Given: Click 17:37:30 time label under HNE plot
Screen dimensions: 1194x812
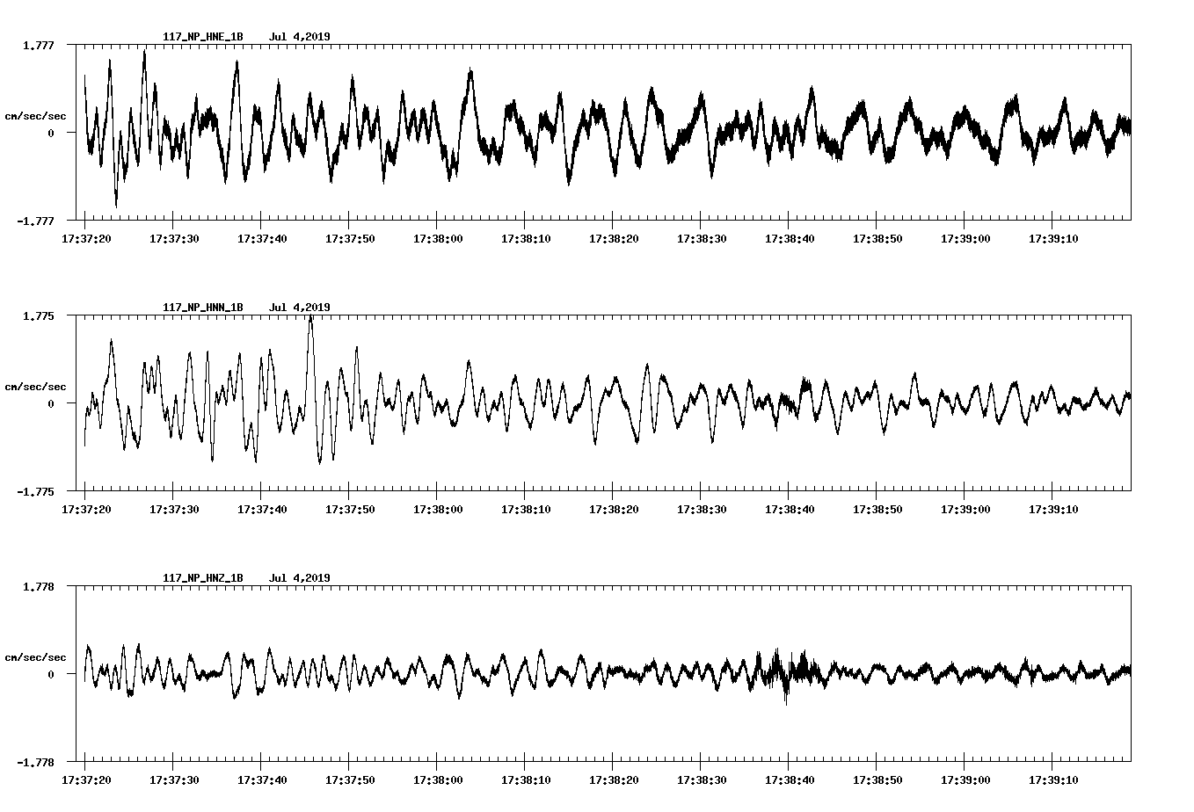Looking at the screenshot, I should click(x=174, y=238).
